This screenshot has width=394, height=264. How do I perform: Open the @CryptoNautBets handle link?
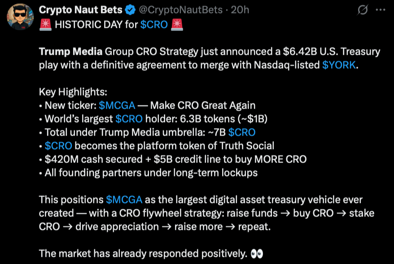click(x=181, y=10)
